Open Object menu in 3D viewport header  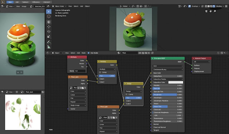pyautogui.click(x=87, y=6)
